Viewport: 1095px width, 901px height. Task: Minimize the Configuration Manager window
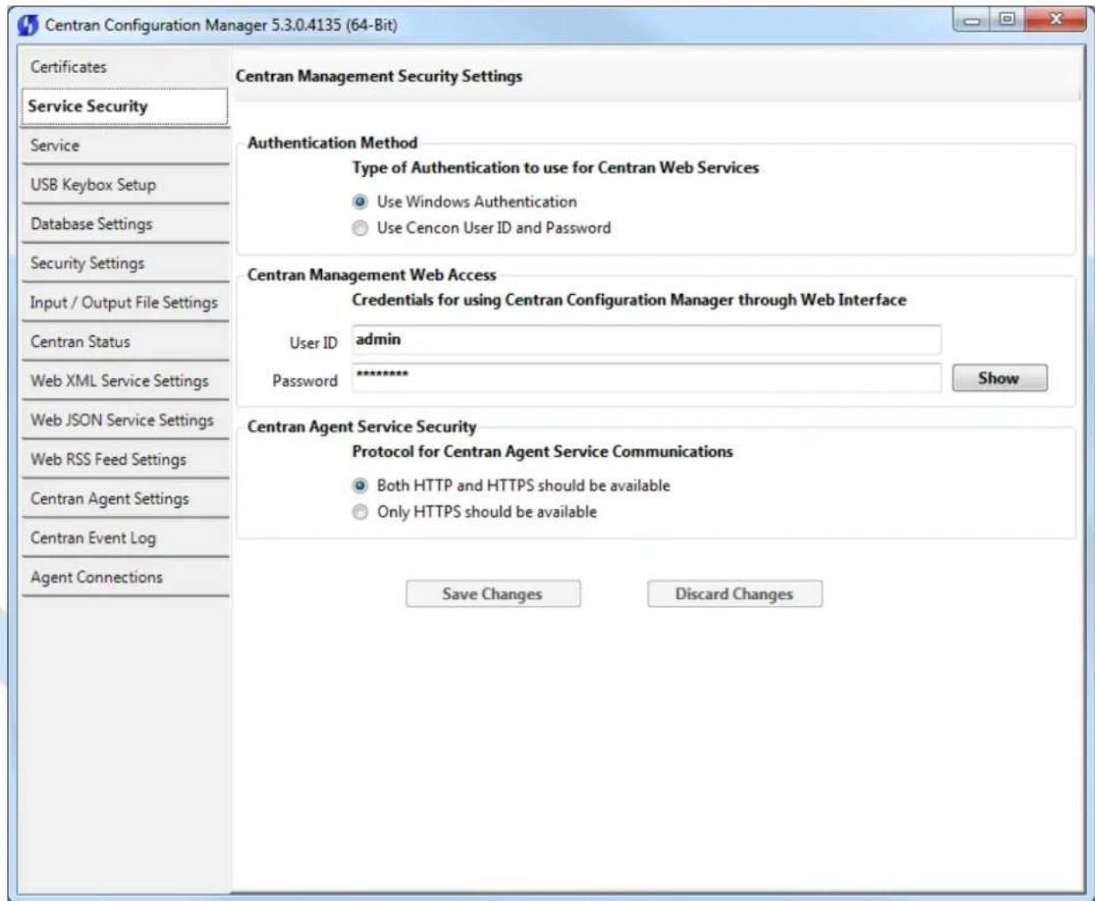(972, 19)
